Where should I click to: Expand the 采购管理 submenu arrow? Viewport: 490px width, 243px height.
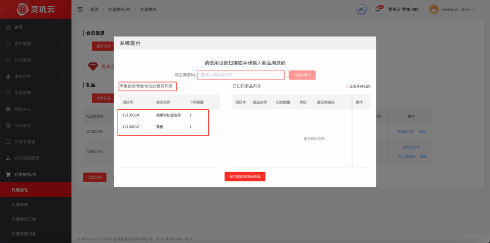coord(64,93)
